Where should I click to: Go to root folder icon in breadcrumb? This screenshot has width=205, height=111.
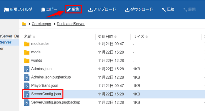coord(24,24)
